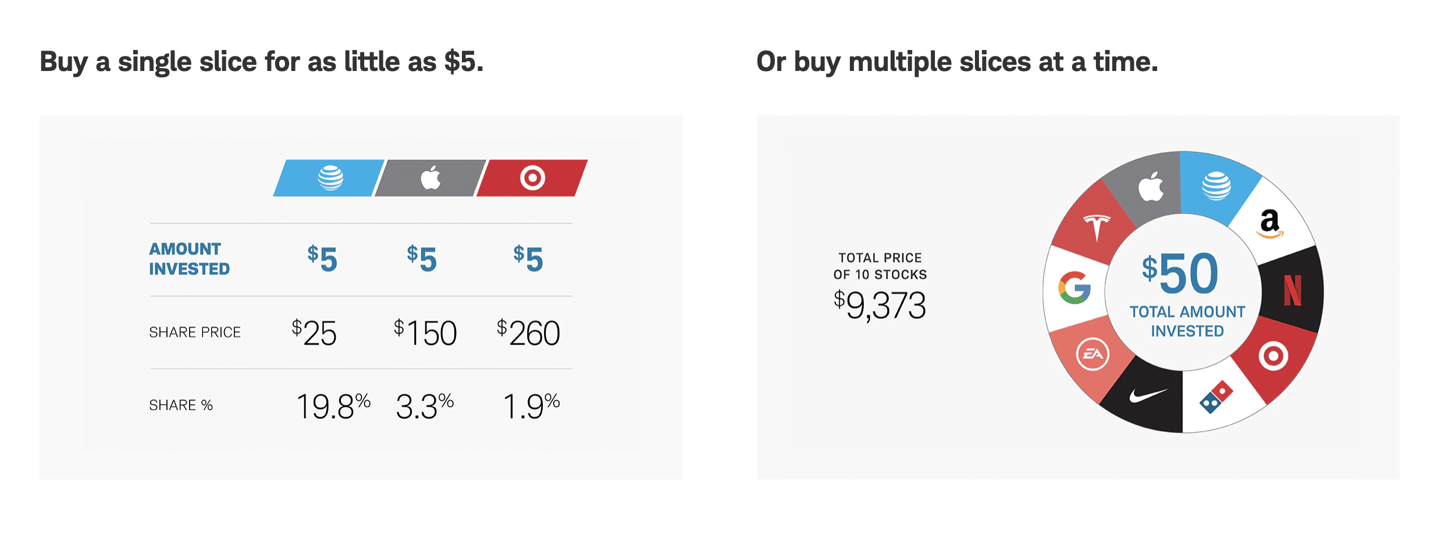Click the $260 Target share price
1452x533 pixels.
click(x=528, y=333)
